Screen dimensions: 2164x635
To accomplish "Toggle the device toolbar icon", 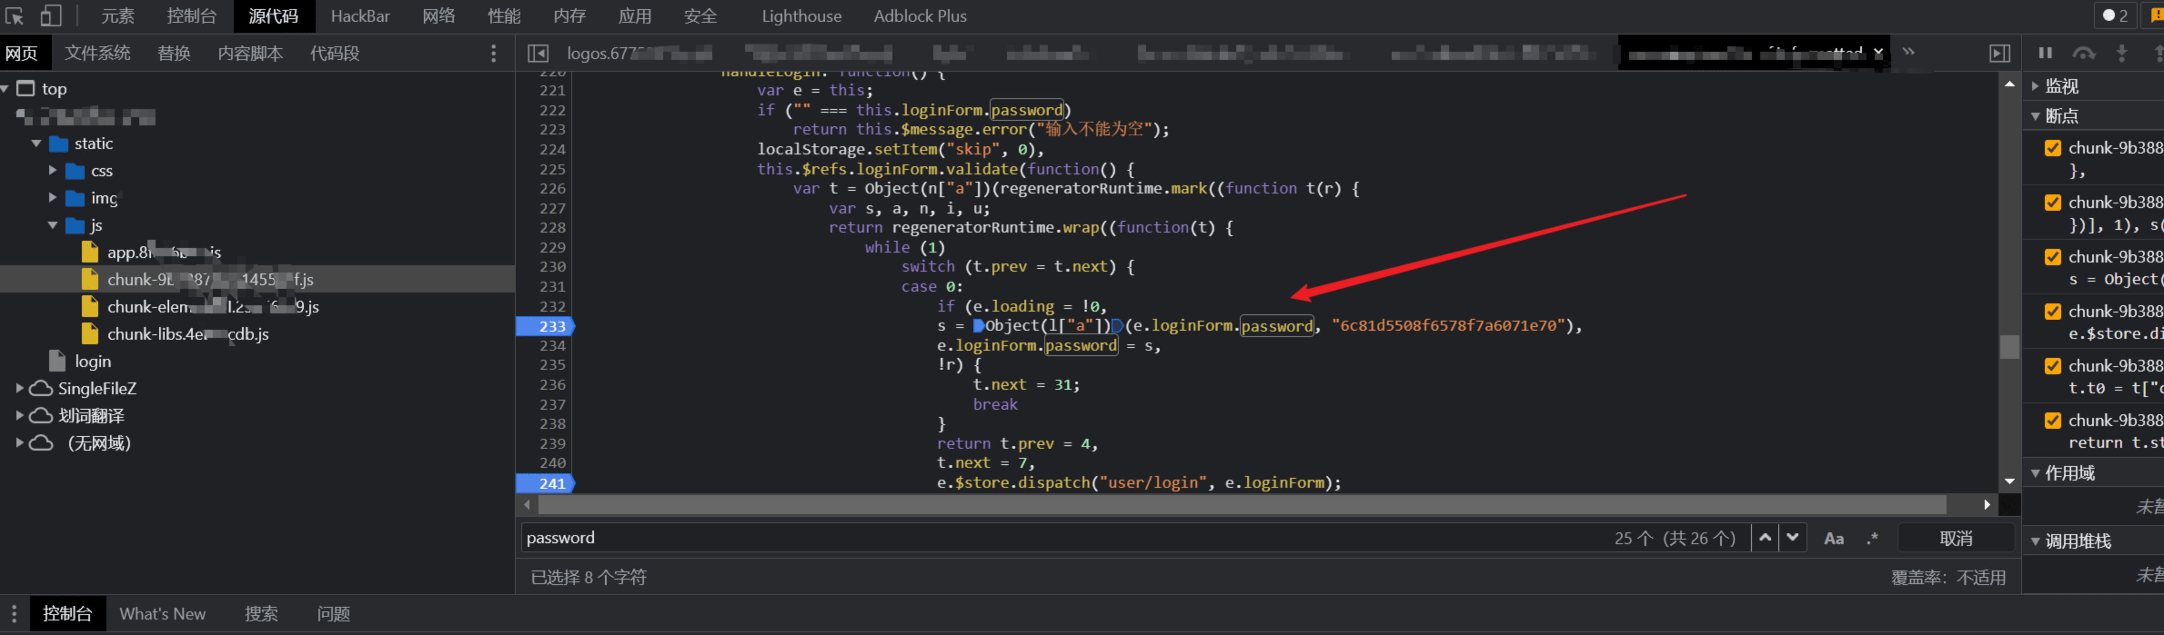I will click(51, 15).
